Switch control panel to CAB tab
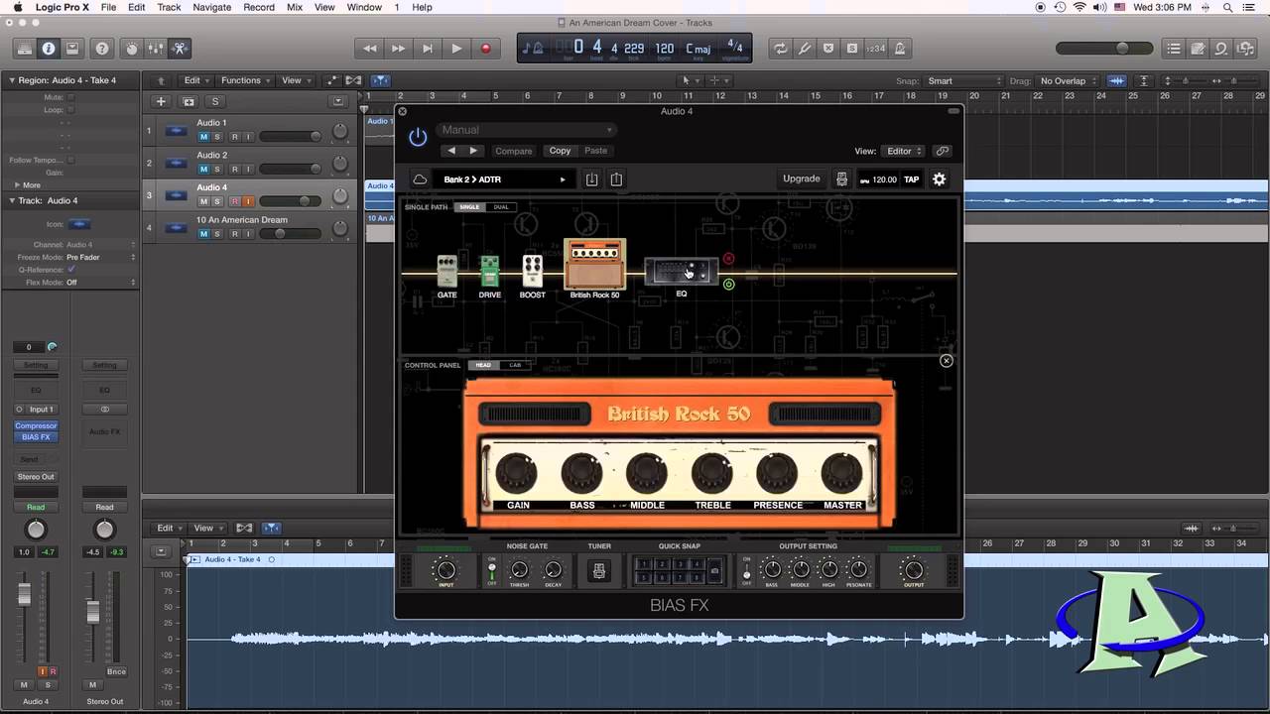Viewport: 1270px width, 714px height. [x=515, y=365]
